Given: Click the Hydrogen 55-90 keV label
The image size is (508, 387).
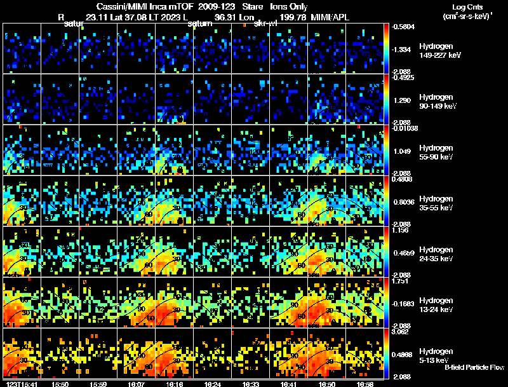Looking at the screenshot, I should click(436, 153).
